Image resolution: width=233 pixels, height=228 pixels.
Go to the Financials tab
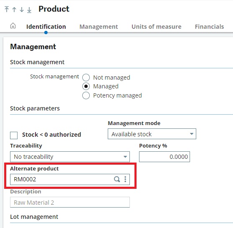tap(209, 27)
